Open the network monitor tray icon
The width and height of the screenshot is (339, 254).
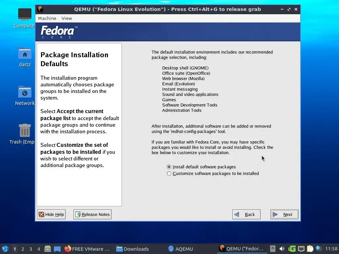301,249
